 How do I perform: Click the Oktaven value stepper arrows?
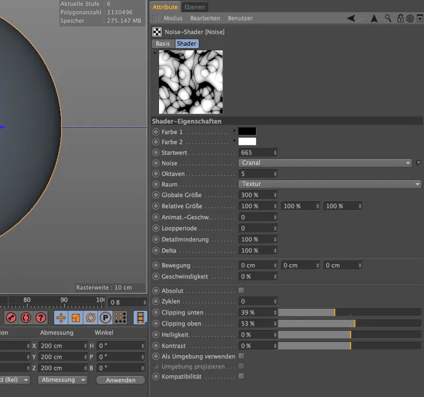coord(275,174)
